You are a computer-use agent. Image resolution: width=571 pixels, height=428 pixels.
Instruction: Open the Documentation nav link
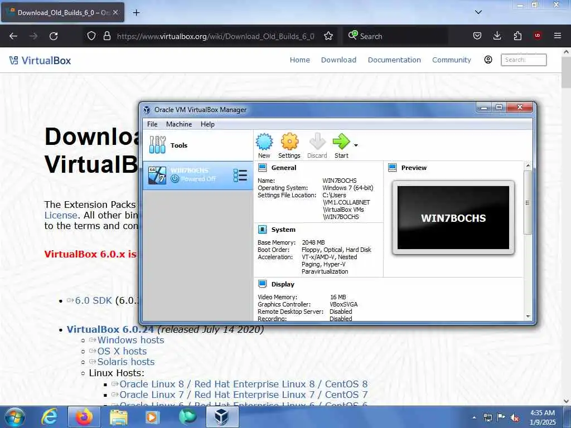(394, 60)
